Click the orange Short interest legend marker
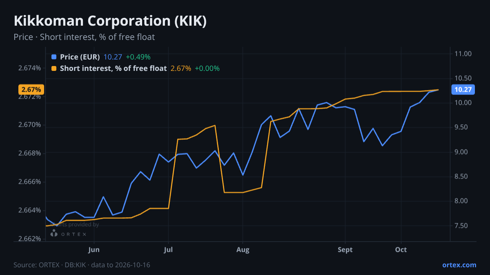The image size is (490, 275). [54, 68]
